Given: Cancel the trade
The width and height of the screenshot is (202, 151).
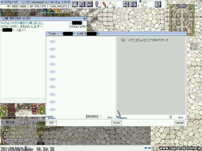Looking at the screenshot, I should click(x=179, y=123).
